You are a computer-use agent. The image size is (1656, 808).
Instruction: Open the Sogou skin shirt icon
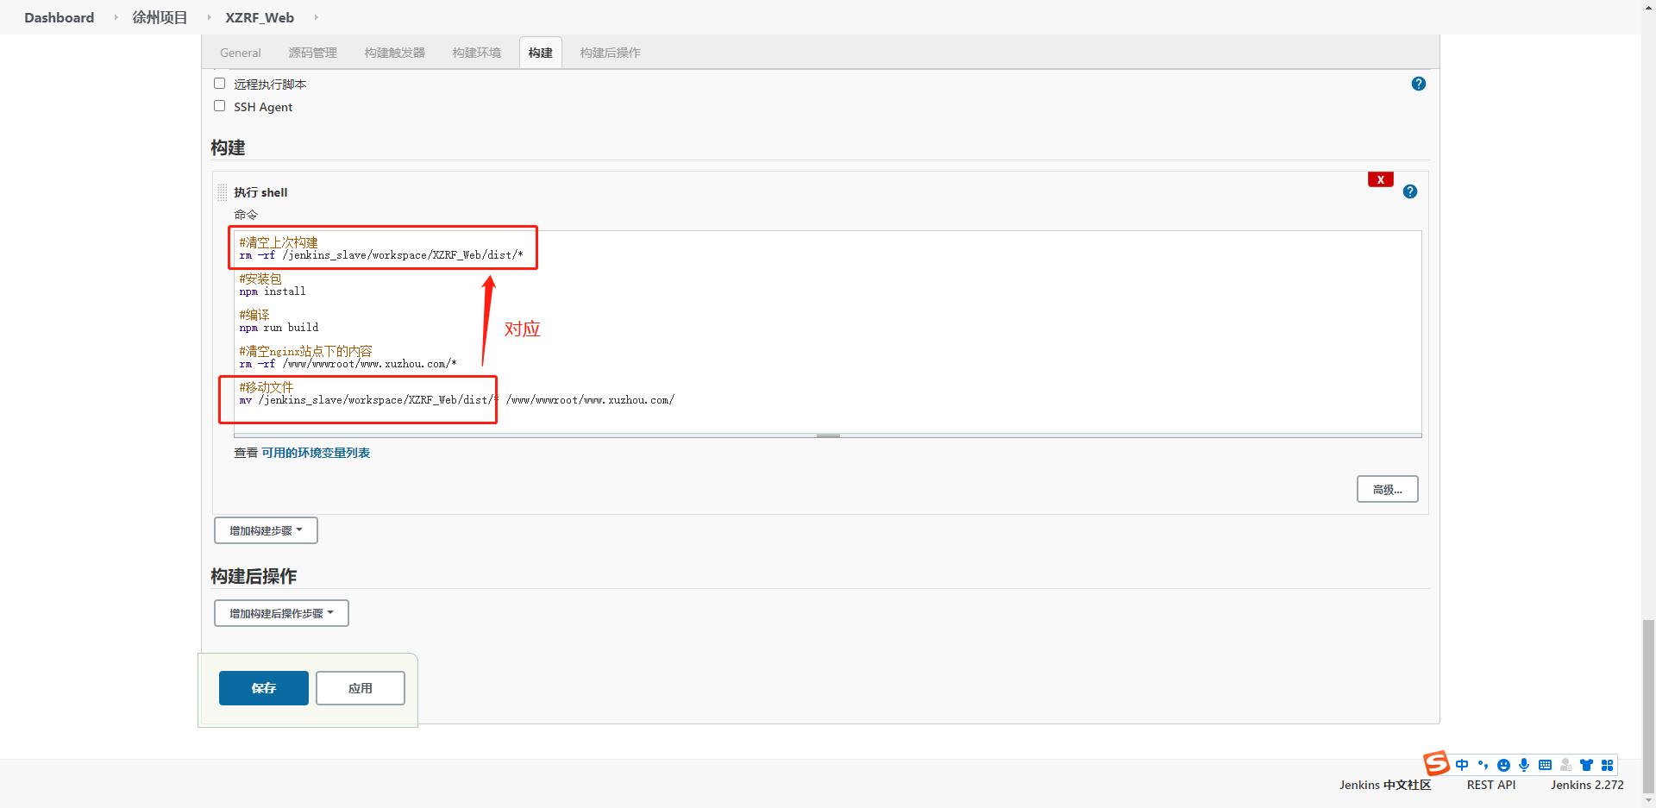pos(1586,765)
